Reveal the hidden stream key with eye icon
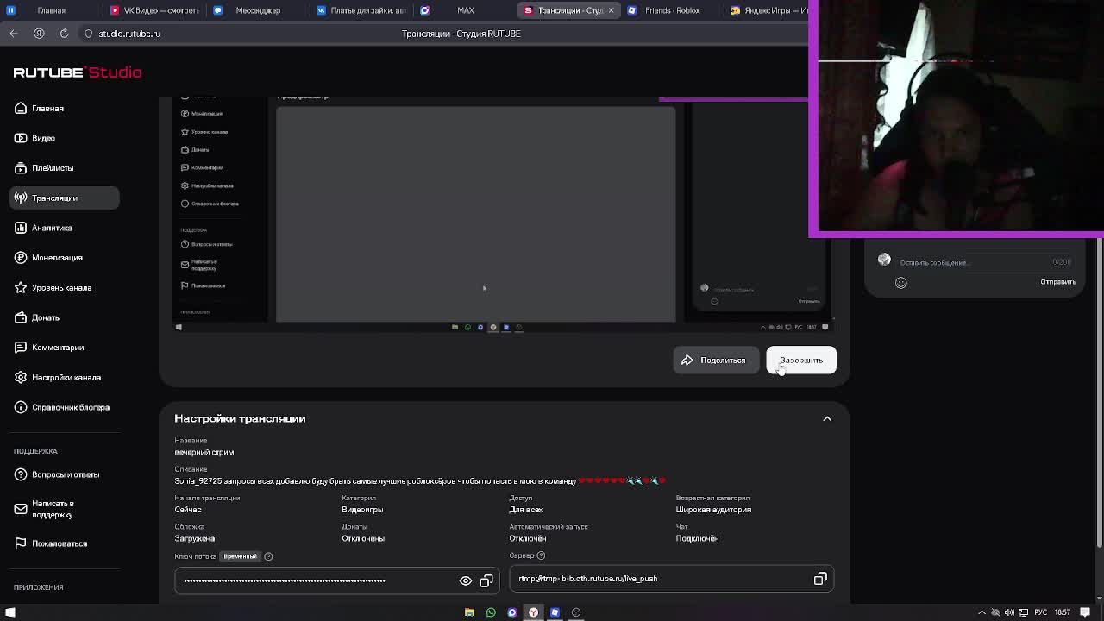Image resolution: width=1104 pixels, height=621 pixels. [466, 580]
